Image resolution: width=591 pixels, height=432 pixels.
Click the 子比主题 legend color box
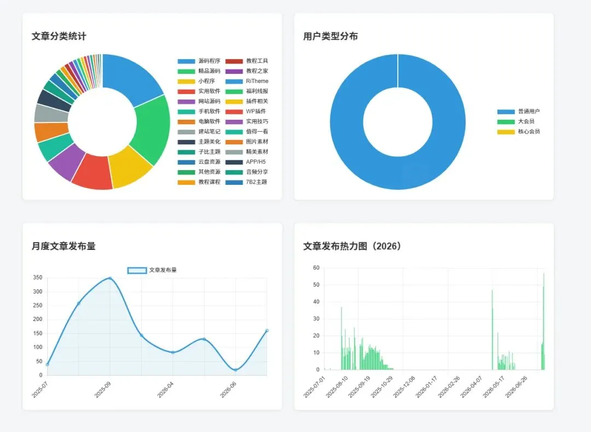point(186,152)
